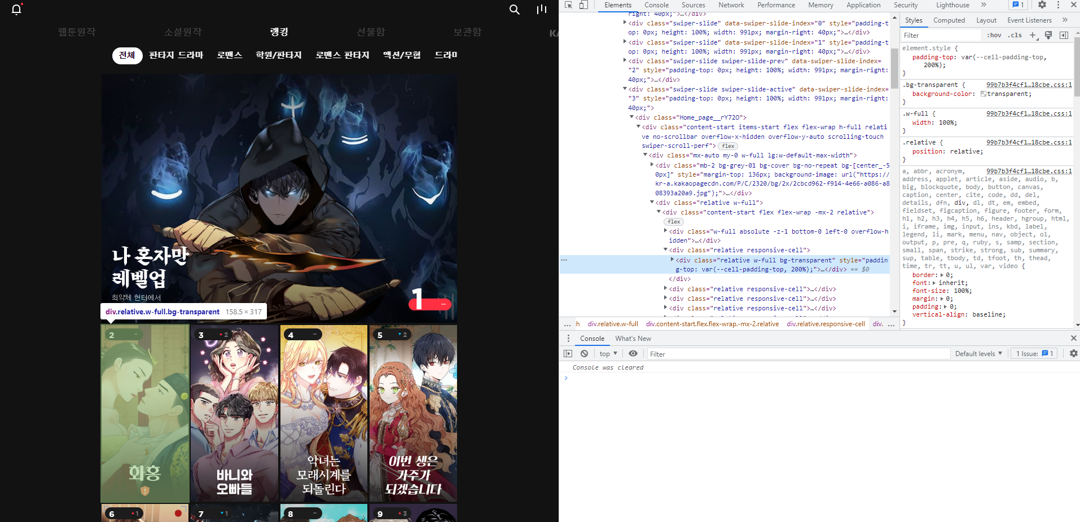
Task: Close the console drawer
Action: point(1073,338)
